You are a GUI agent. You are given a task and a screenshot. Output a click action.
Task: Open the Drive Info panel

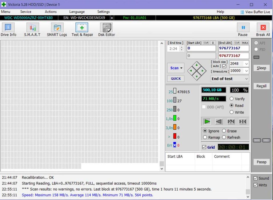click(x=8, y=27)
